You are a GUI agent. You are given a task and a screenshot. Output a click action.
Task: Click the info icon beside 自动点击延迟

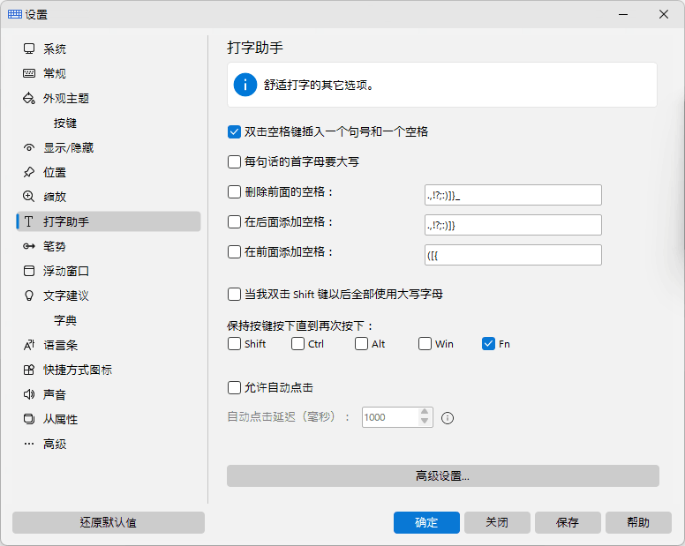pos(448,418)
